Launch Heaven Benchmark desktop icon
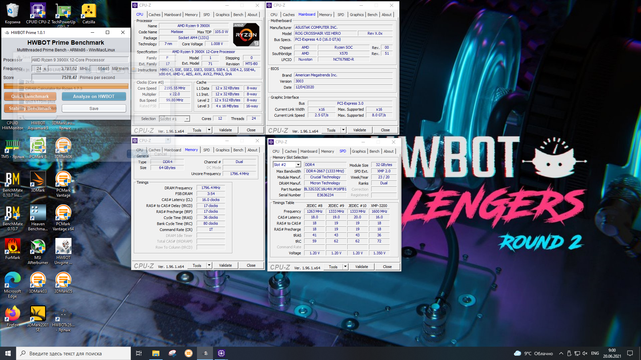Screen dimensions: 641x360 point(38,218)
